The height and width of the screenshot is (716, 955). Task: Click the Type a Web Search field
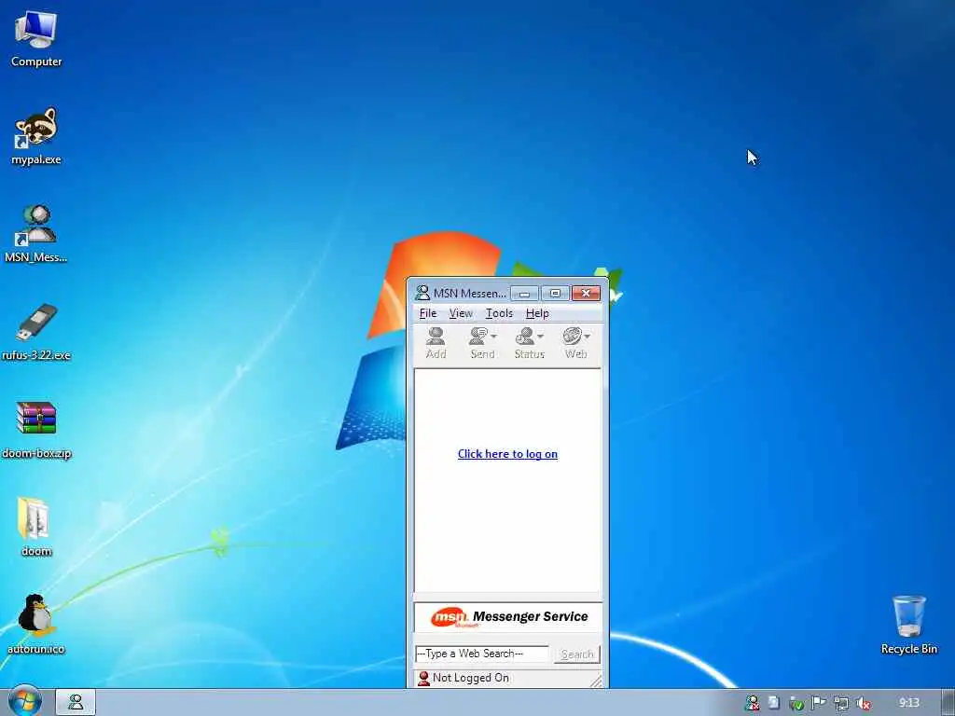pyautogui.click(x=482, y=654)
